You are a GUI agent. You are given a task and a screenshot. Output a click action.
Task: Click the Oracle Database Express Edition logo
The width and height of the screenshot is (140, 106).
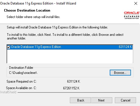(132, 15)
